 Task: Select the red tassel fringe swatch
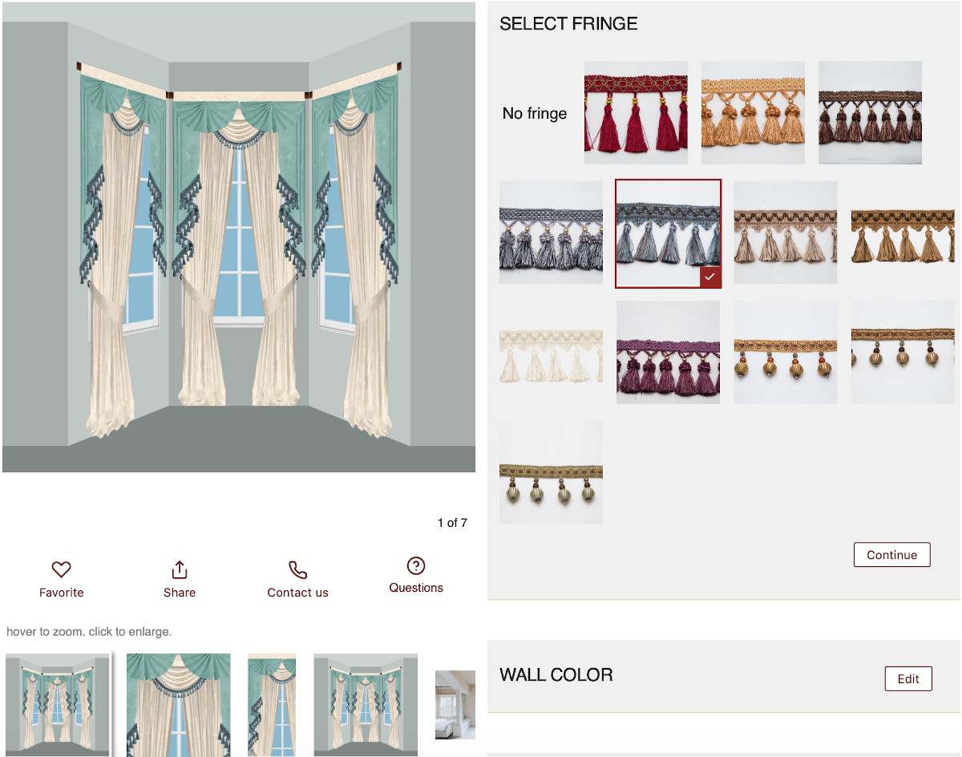point(636,112)
